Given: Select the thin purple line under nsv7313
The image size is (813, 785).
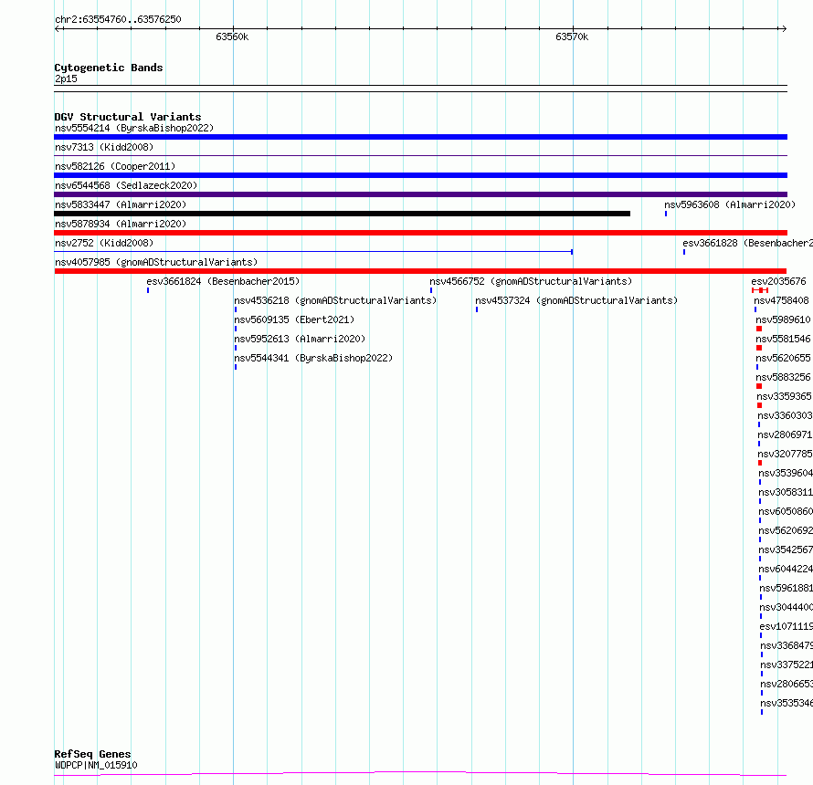Looking at the screenshot, I should [x=420, y=155].
